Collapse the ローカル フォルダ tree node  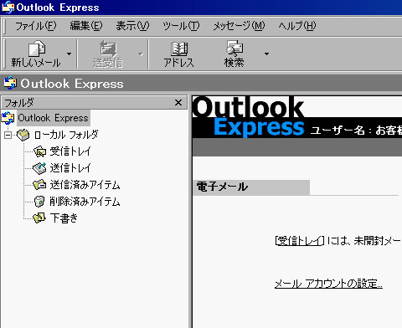(8, 136)
